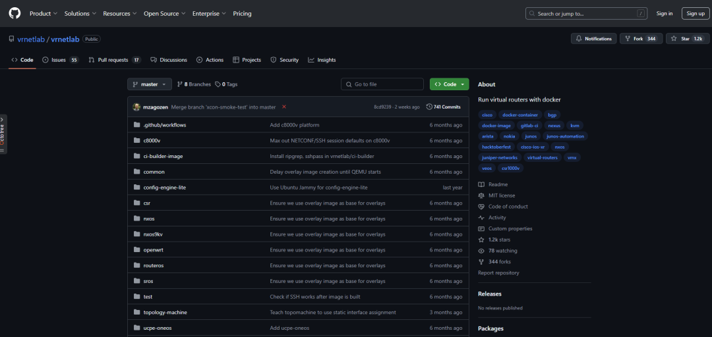The height and width of the screenshot is (337, 712).
Task: Open the Octotree side panel toggle
Action: 3,134
